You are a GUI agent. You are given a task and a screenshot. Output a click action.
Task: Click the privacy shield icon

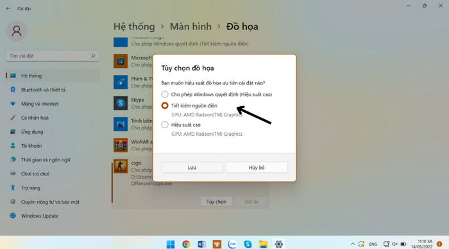(x=13, y=202)
